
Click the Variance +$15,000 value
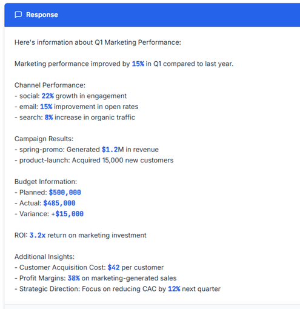click(67, 214)
